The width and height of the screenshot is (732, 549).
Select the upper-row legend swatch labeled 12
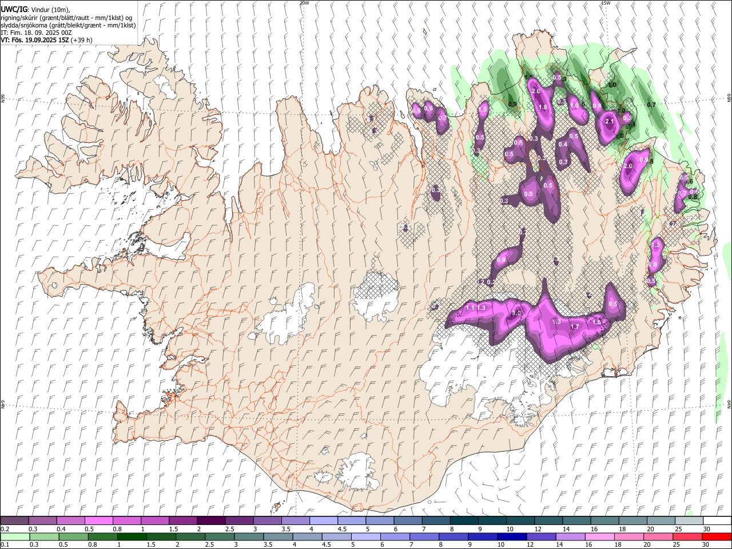click(x=548, y=521)
